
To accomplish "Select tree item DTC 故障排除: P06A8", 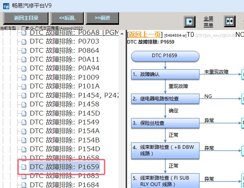I will (74, 33).
